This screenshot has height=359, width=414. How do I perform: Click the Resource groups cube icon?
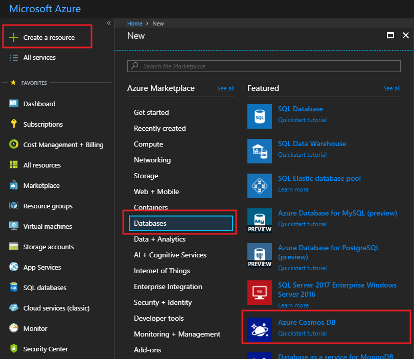click(x=14, y=205)
